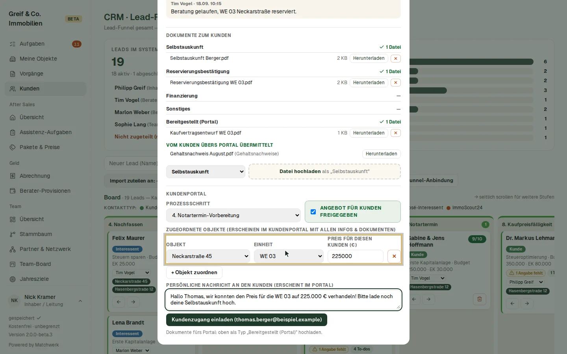Open the Selbstauskunft document type dropdown
Viewport: 567px width, 354px height.
point(206,172)
